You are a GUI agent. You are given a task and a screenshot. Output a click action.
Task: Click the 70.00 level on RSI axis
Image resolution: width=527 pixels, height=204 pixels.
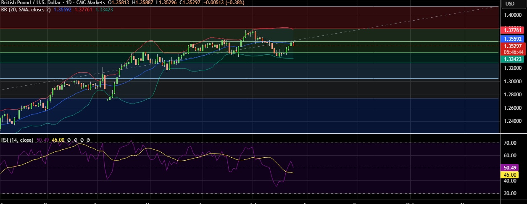(510, 143)
